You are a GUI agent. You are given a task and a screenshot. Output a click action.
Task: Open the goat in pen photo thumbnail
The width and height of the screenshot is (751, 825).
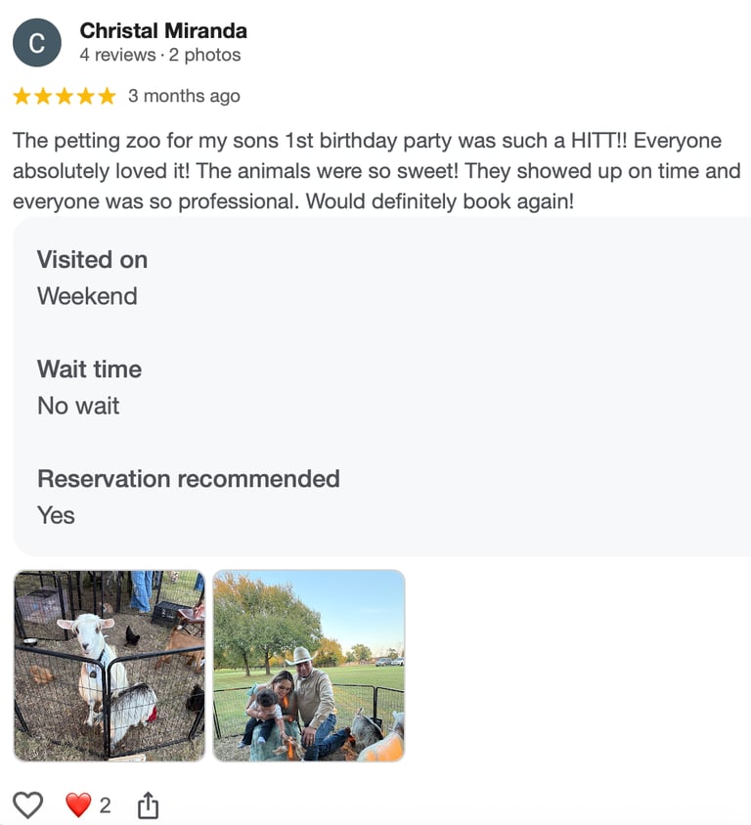click(x=110, y=666)
